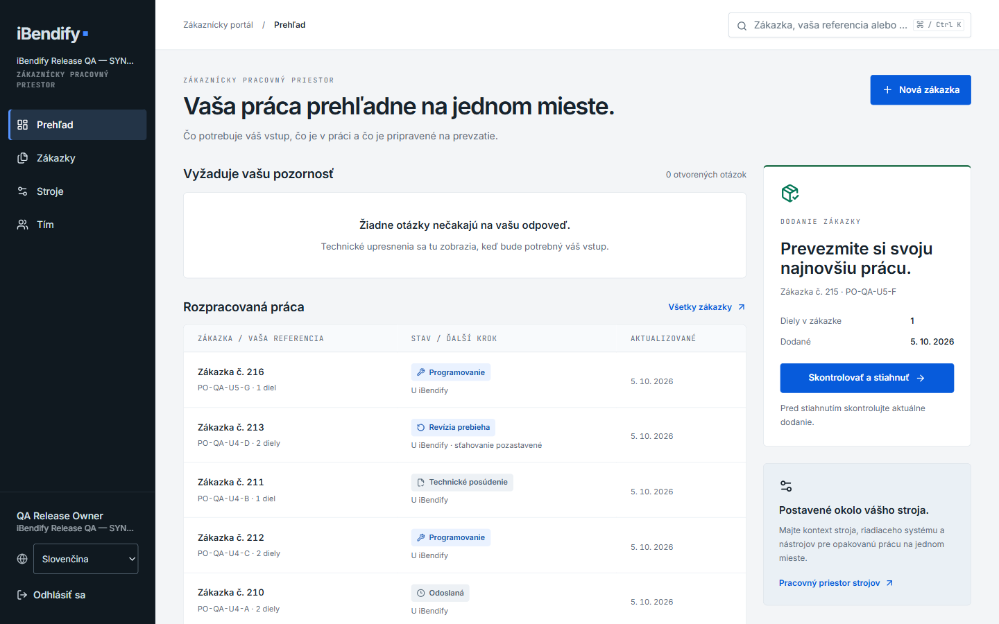Click the Odhlásiť sa logout icon

pos(22,595)
